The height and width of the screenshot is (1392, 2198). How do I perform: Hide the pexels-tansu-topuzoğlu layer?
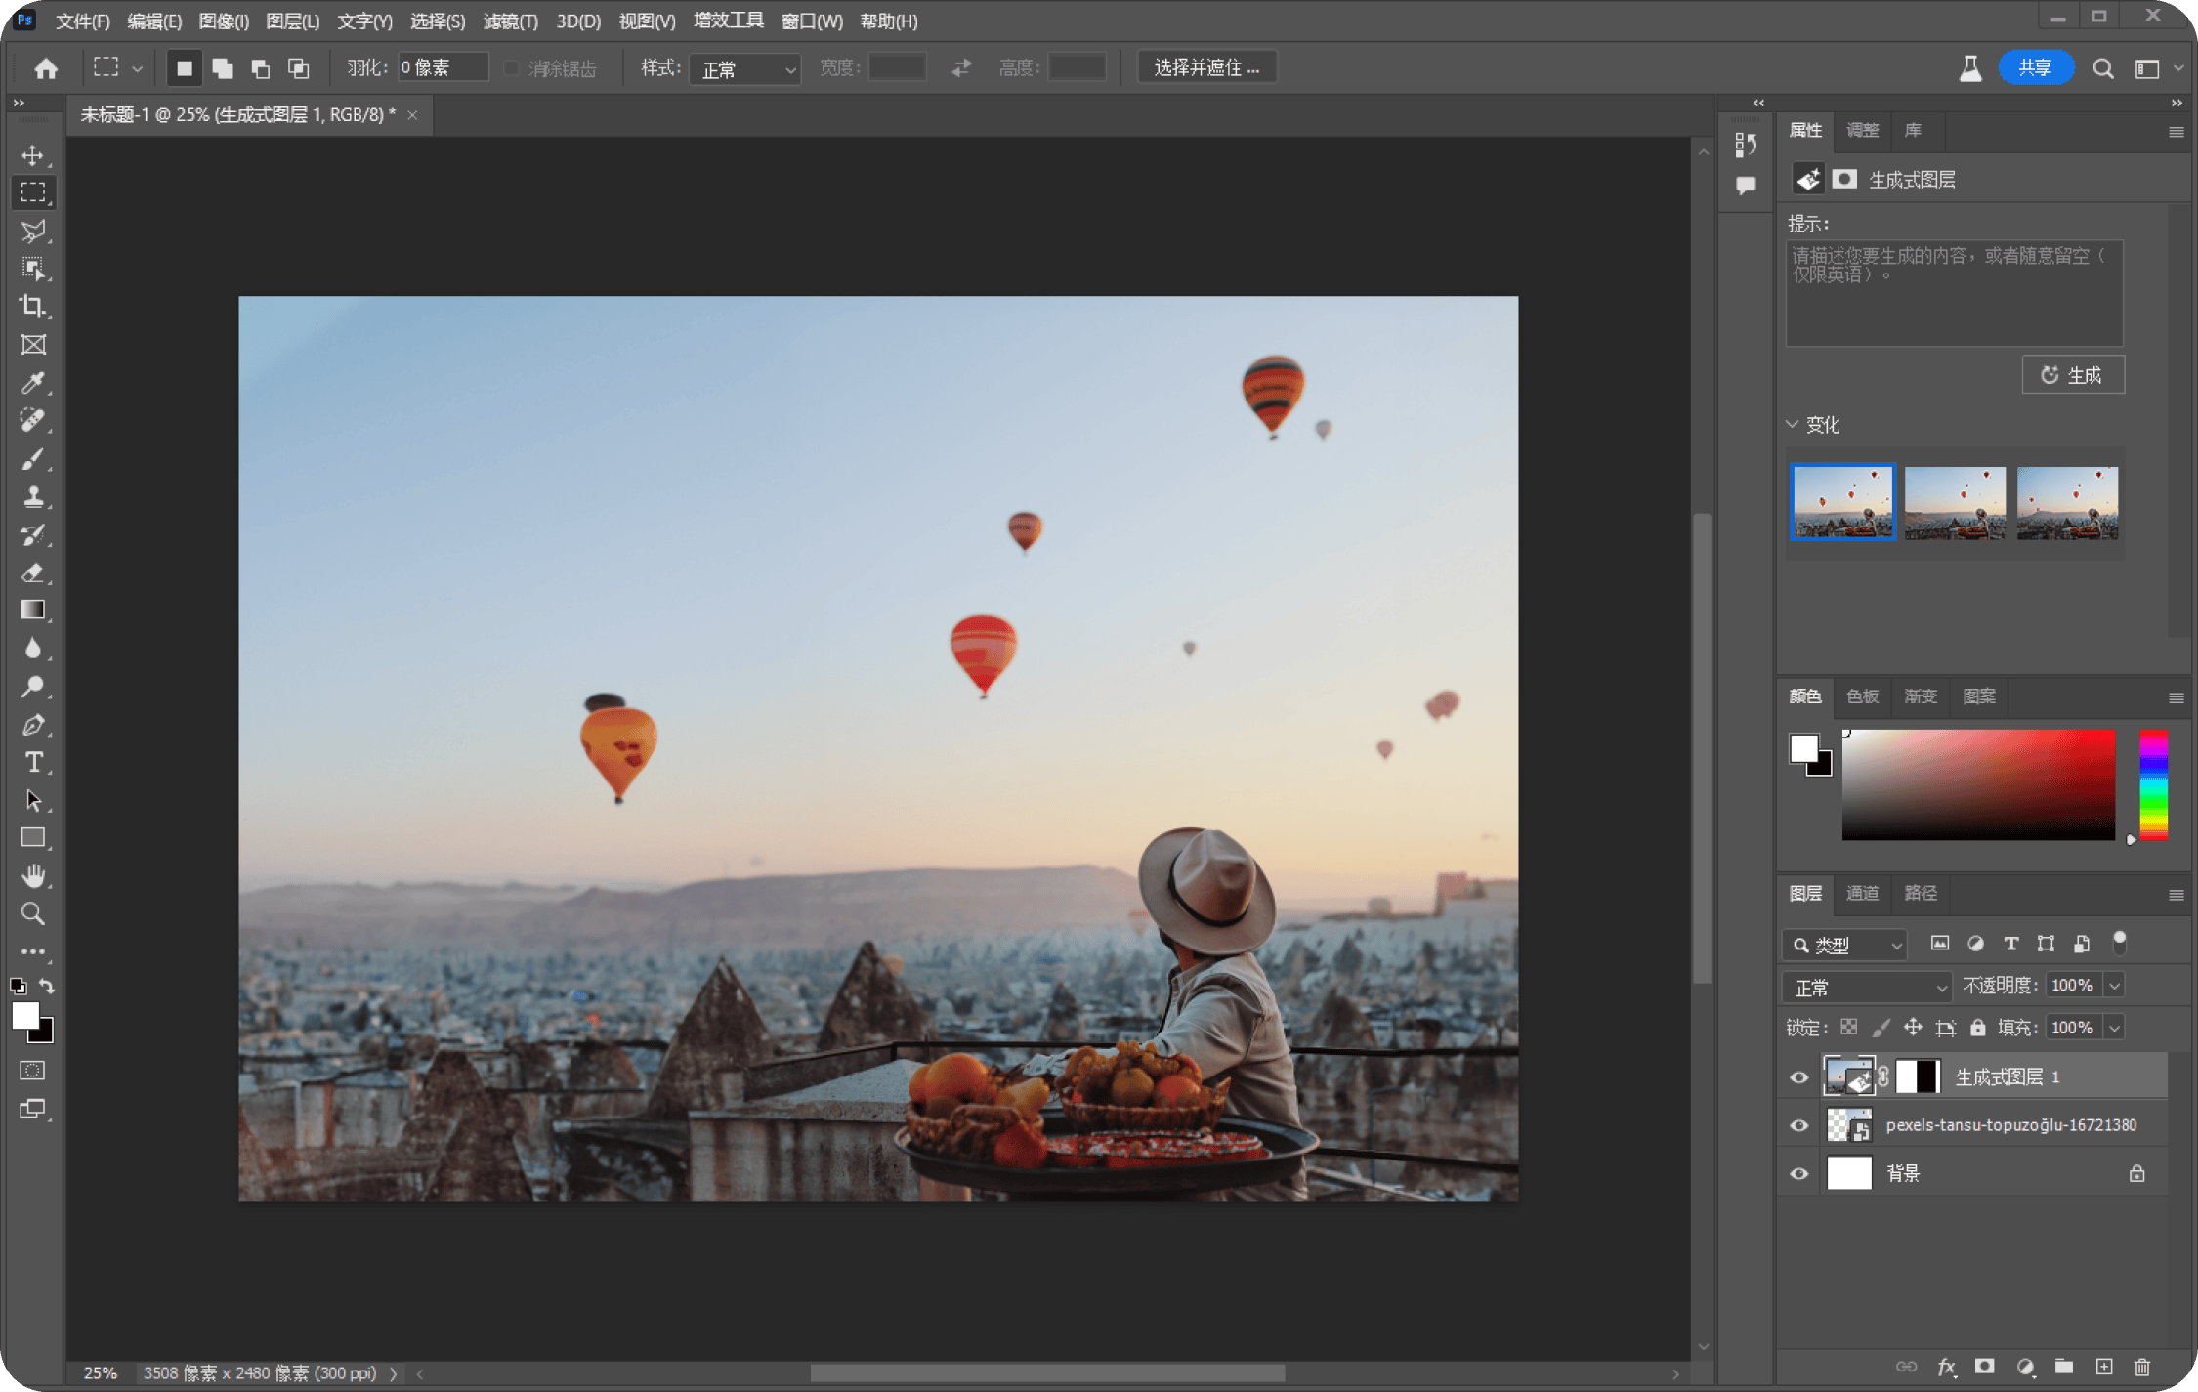1798,1125
